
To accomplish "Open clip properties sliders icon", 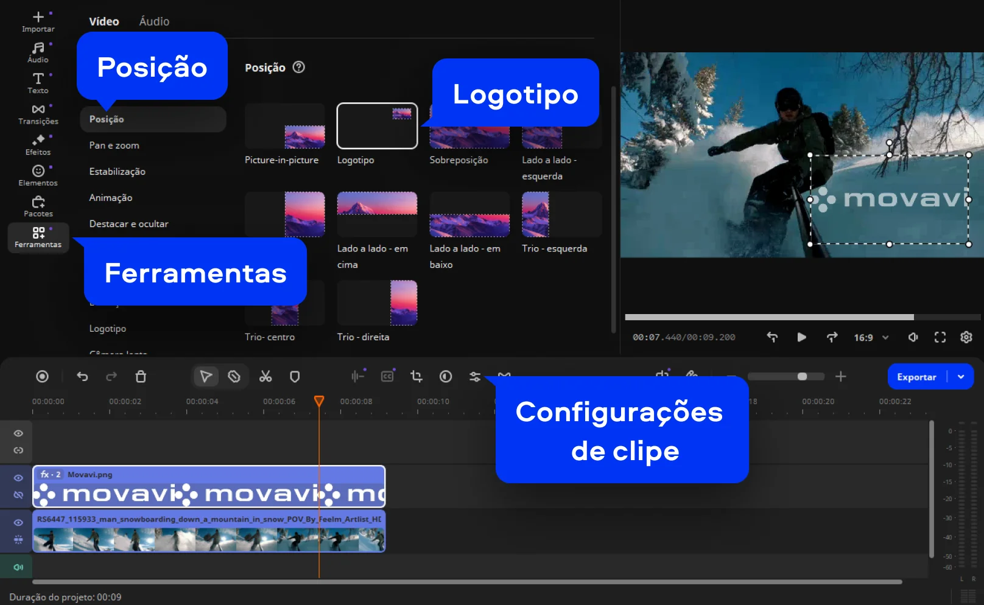I will click(475, 377).
